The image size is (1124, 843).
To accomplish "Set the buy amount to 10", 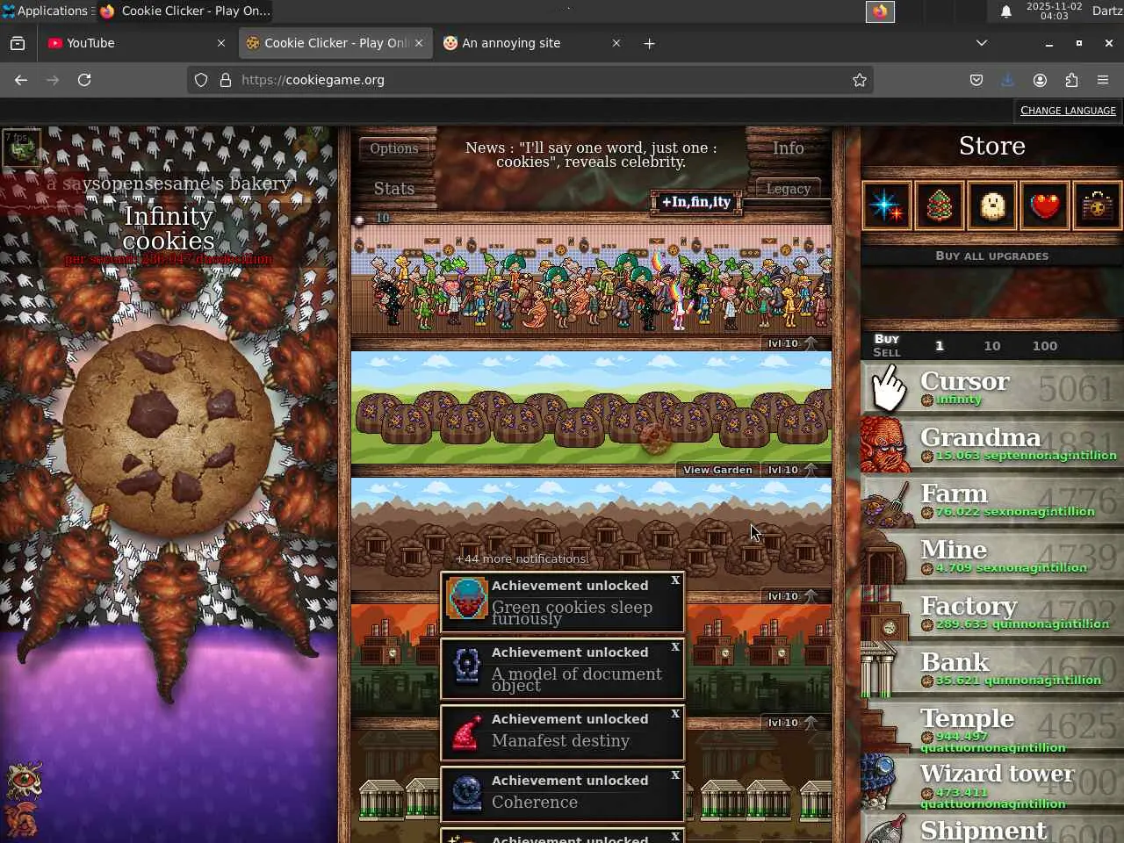I will click(992, 346).
